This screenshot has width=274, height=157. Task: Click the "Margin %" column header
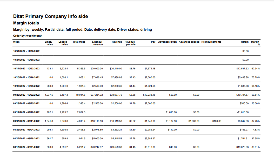coord(256,43)
